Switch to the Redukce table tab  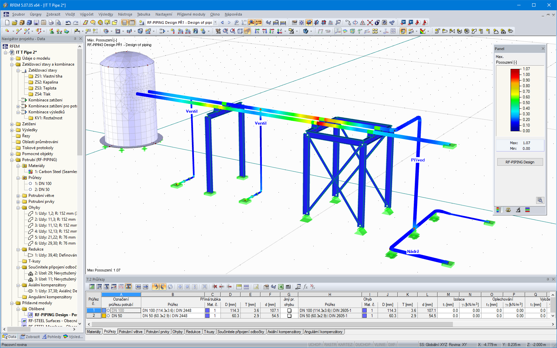click(193, 332)
